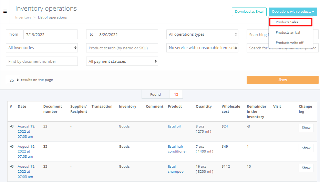Open Operations with products dropdown
This screenshot has height=182, width=320.
click(293, 12)
